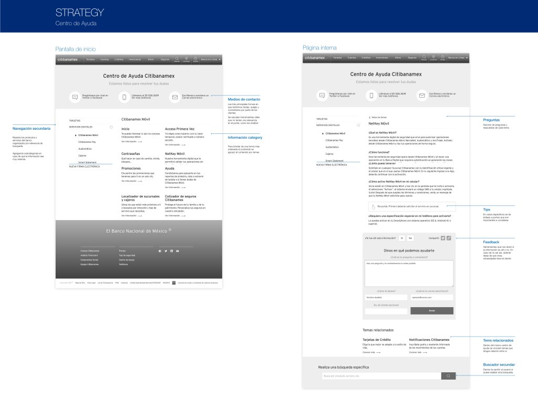This screenshot has height=398, width=538.
Task: Click Conocer más under Notificaciones Citibanamex
Action: tap(418, 352)
